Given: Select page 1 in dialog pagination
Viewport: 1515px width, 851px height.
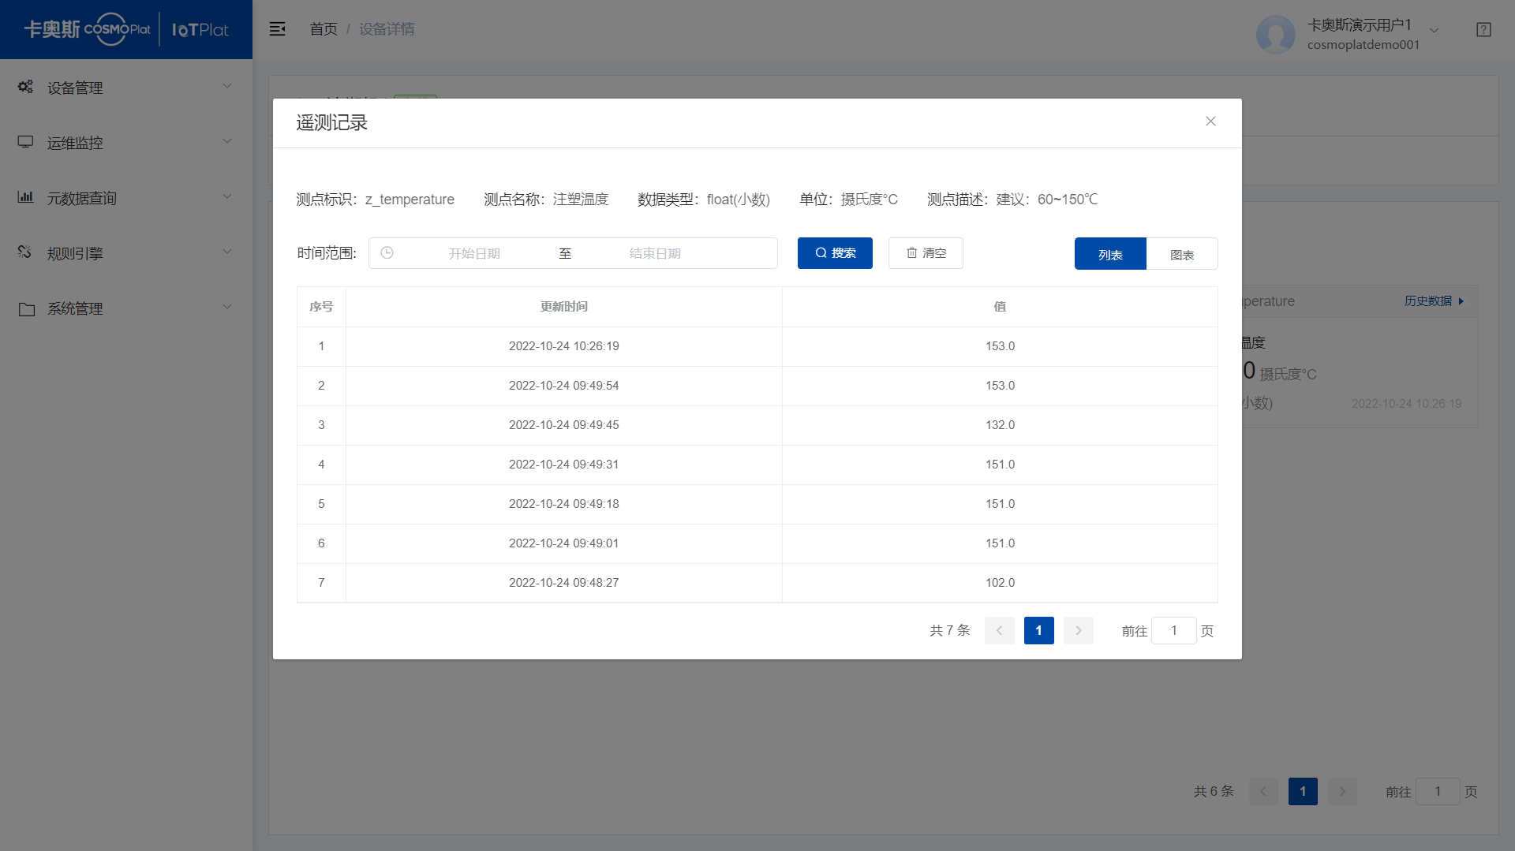Looking at the screenshot, I should tap(1038, 630).
